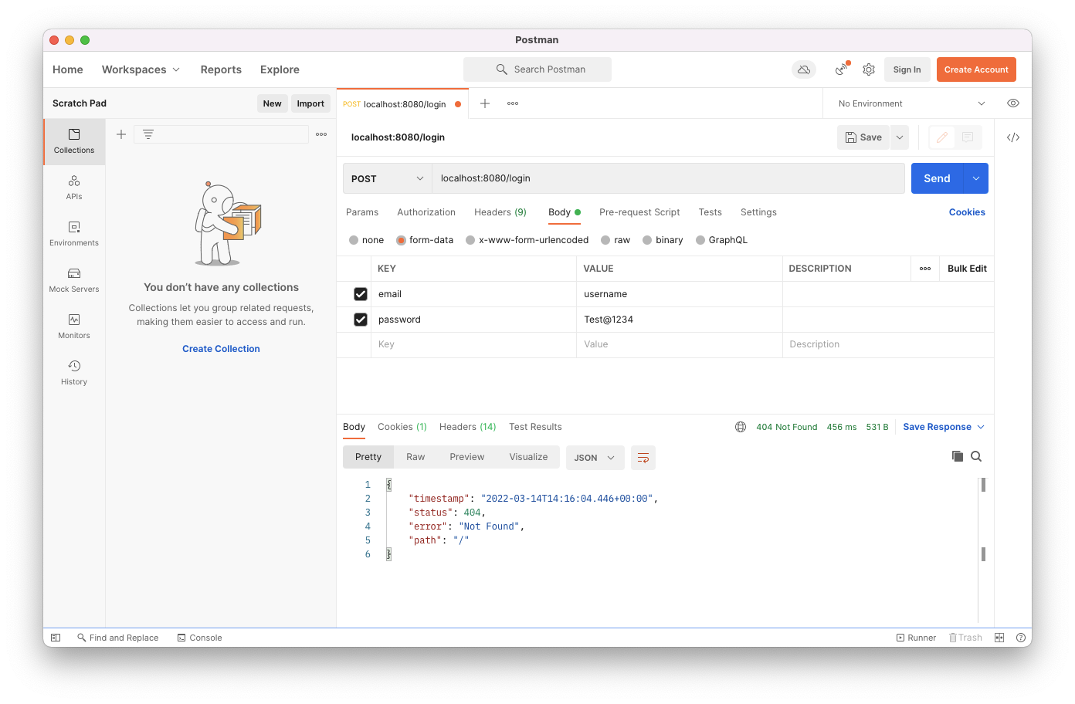The height and width of the screenshot is (704, 1075).
Task: Switch to the request Settings tab
Action: [758, 212]
